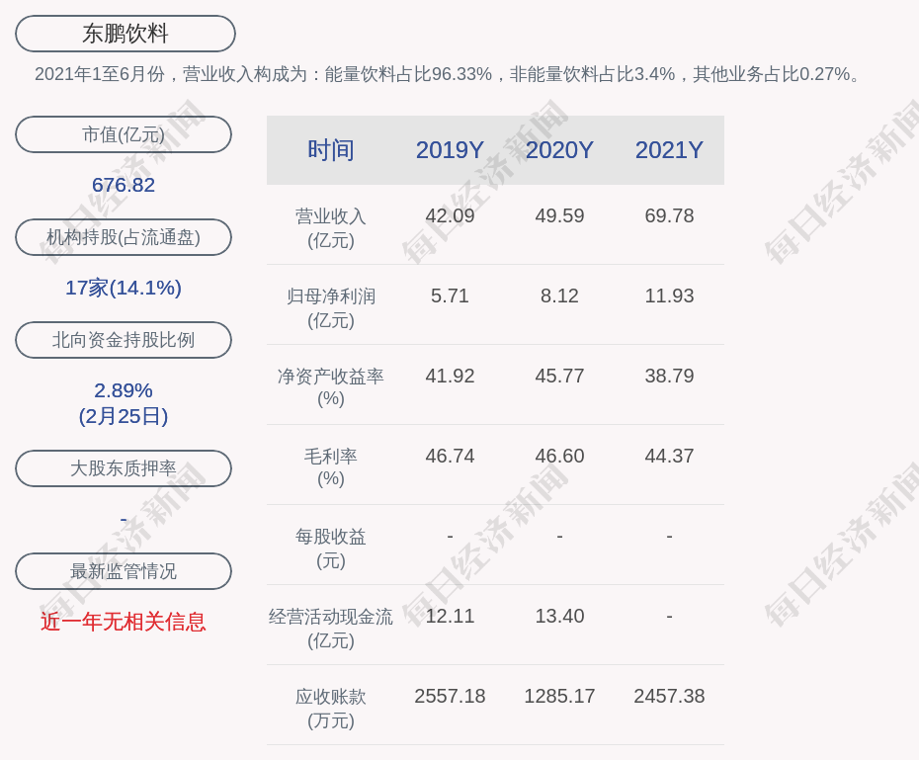Select the 北向资金持股比例 label pill
The height and width of the screenshot is (760, 919).
coord(124,340)
